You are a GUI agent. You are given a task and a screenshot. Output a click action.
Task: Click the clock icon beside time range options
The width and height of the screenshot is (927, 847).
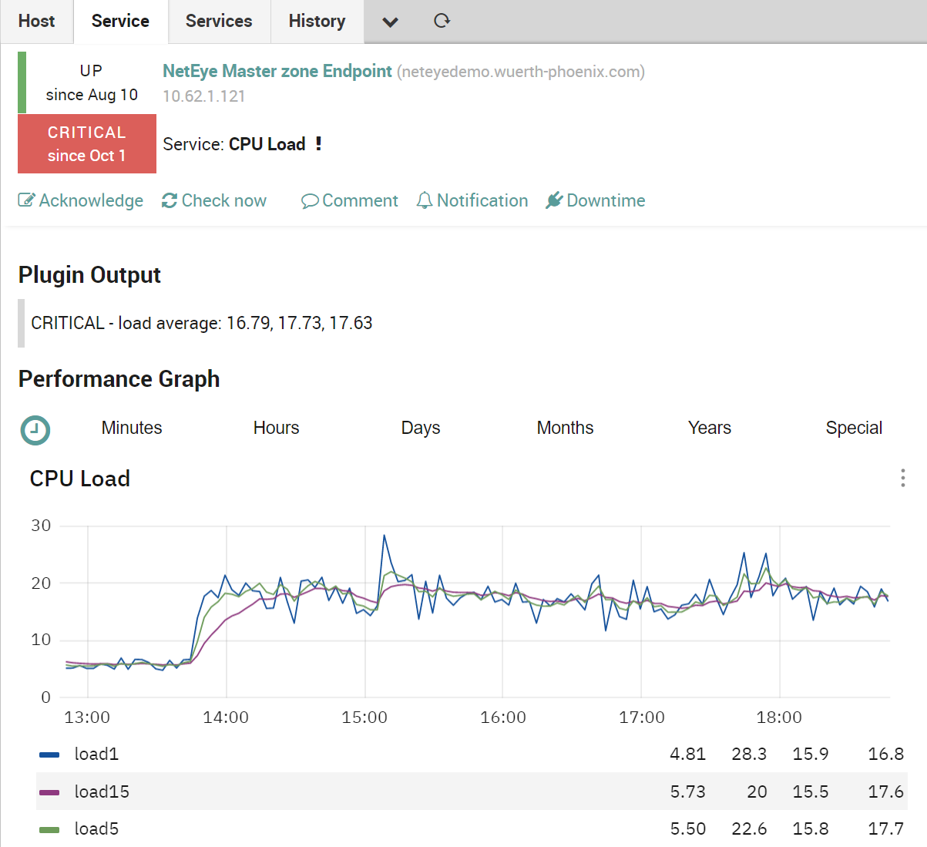[35, 430]
